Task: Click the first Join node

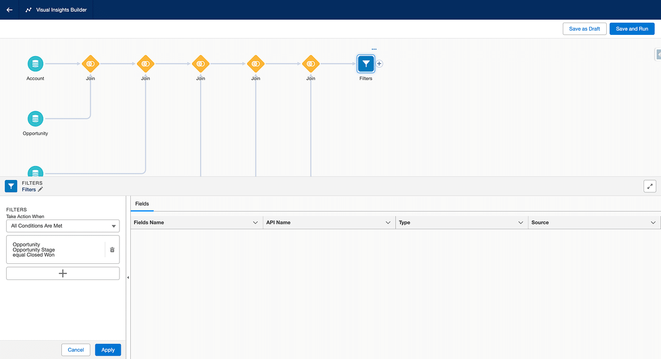Action: 90,64
